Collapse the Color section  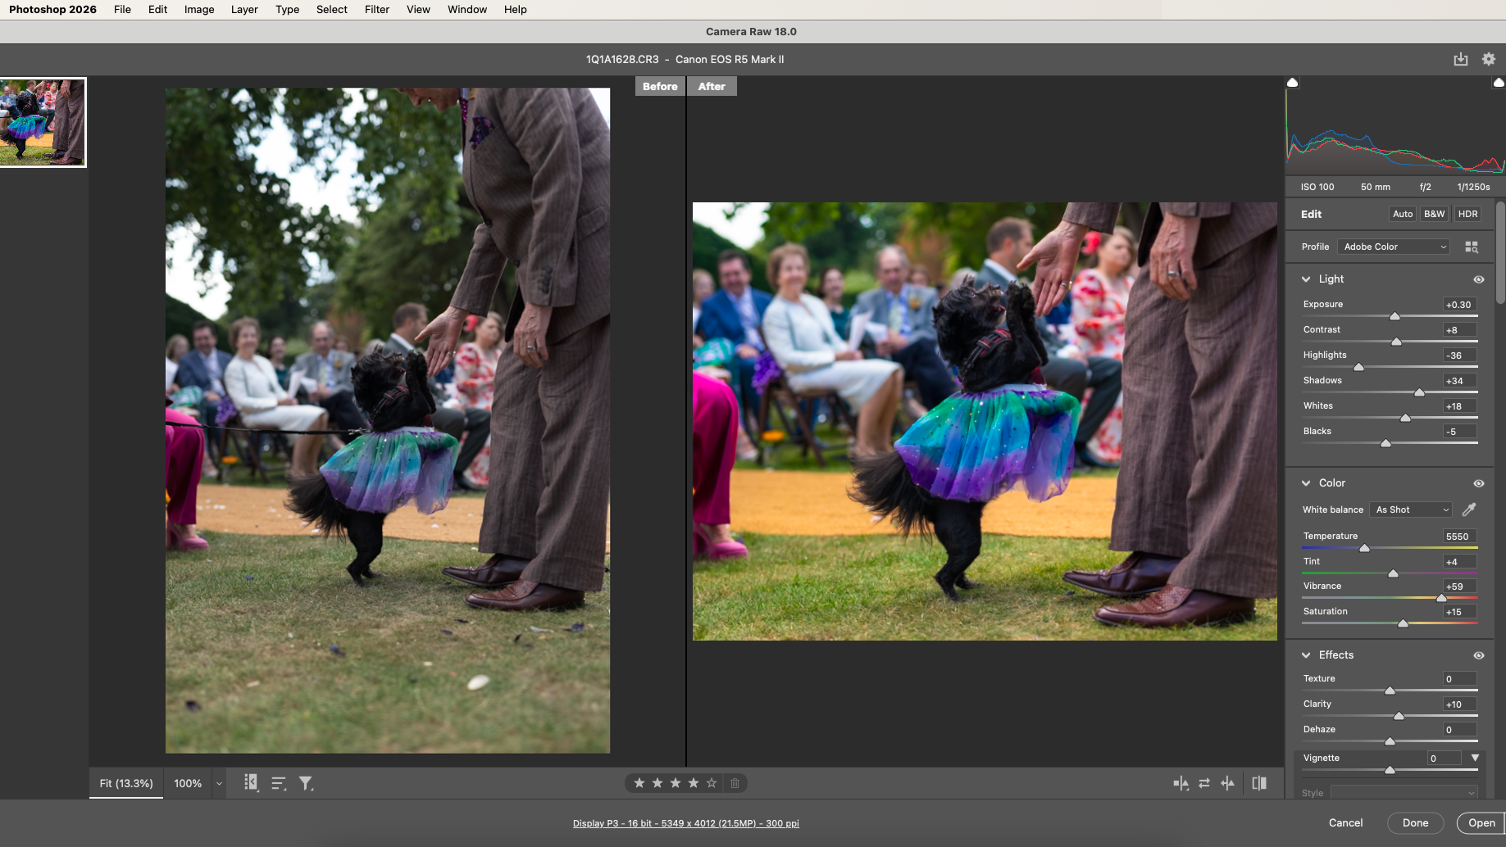(x=1307, y=482)
